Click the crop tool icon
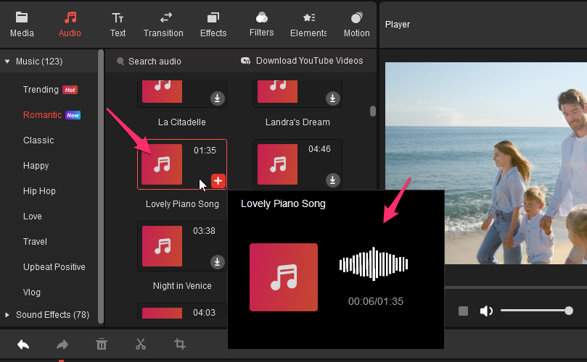Viewport: 587px width, 362px height. point(180,345)
